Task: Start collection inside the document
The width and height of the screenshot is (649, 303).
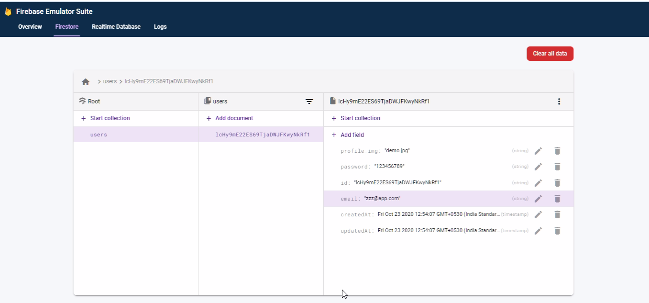Action: [356, 118]
